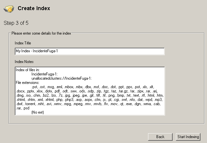Viewport: 207px width, 143px height.
Task: Click the "Index Notes" field label
Action: click(24, 62)
